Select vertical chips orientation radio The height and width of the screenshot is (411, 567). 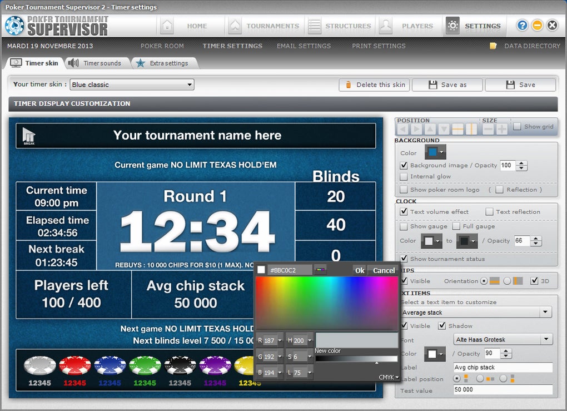[507, 281]
